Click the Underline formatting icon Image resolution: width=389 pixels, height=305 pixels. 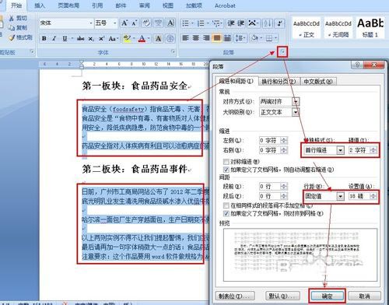[65, 39]
